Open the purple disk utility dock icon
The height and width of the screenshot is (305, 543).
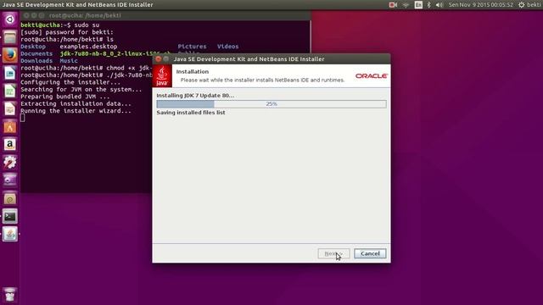[9, 180]
